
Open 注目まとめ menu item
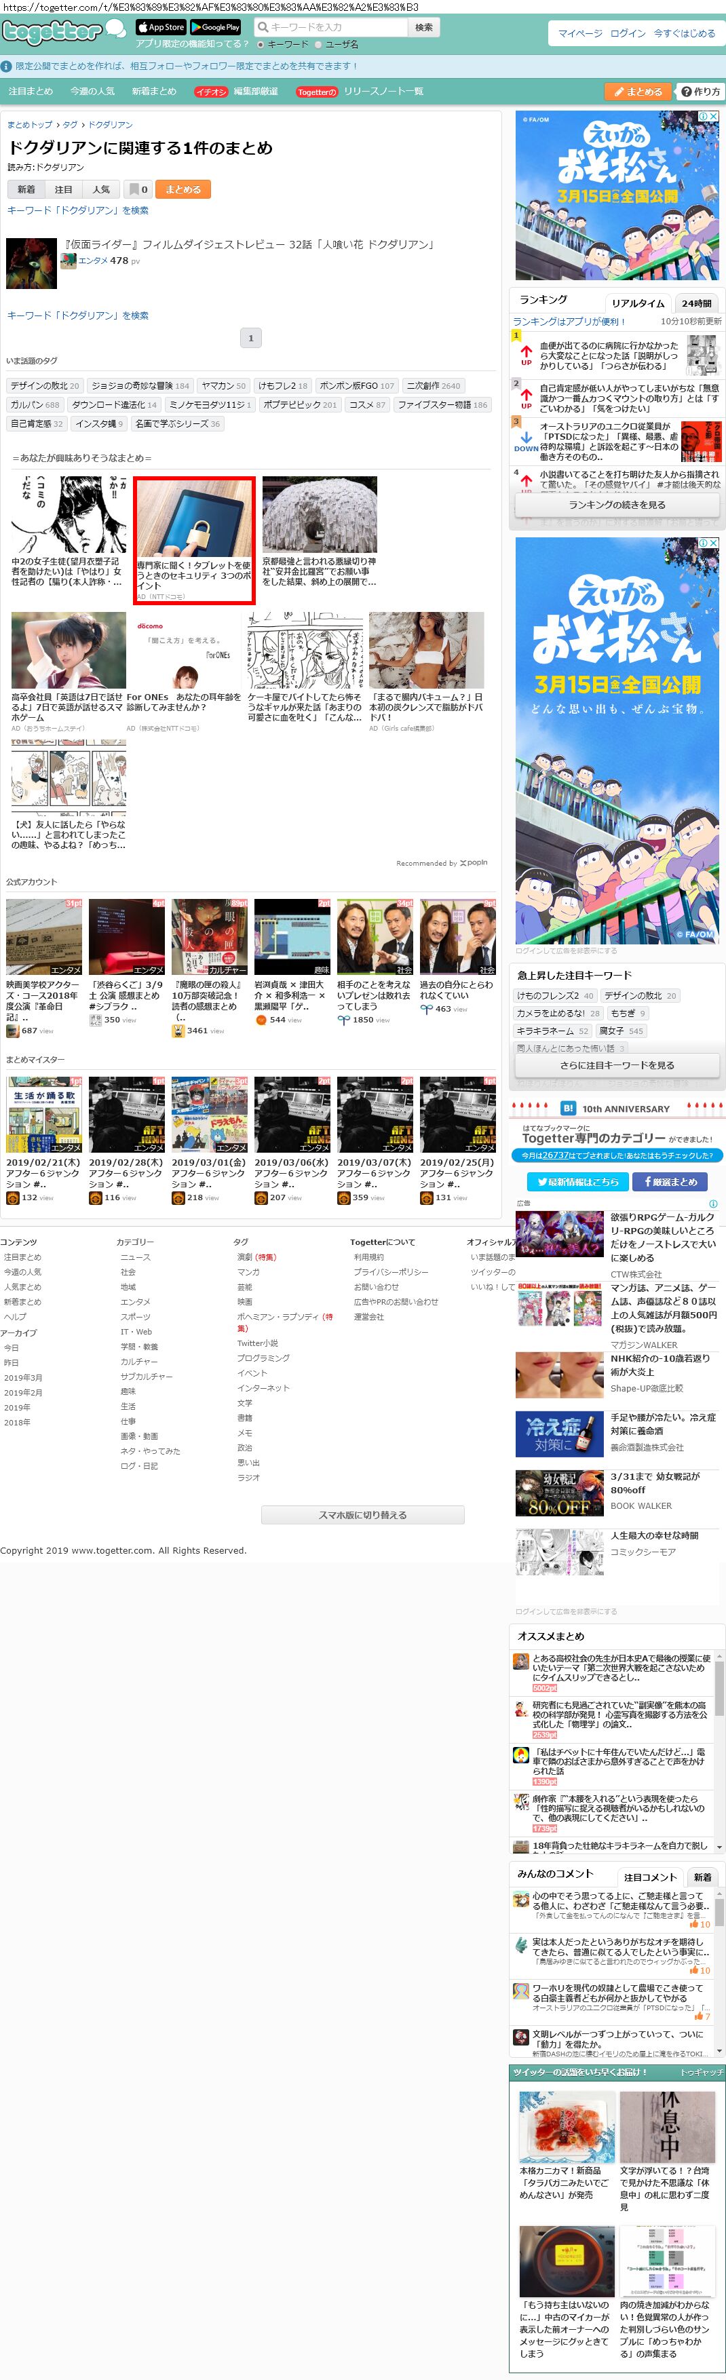coord(31,92)
